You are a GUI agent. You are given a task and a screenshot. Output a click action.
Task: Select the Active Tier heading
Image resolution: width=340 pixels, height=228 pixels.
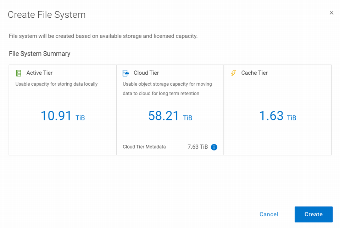click(39, 73)
